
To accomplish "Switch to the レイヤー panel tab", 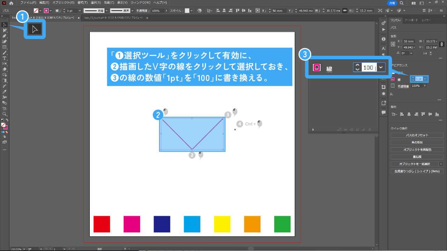I will point(426,20).
